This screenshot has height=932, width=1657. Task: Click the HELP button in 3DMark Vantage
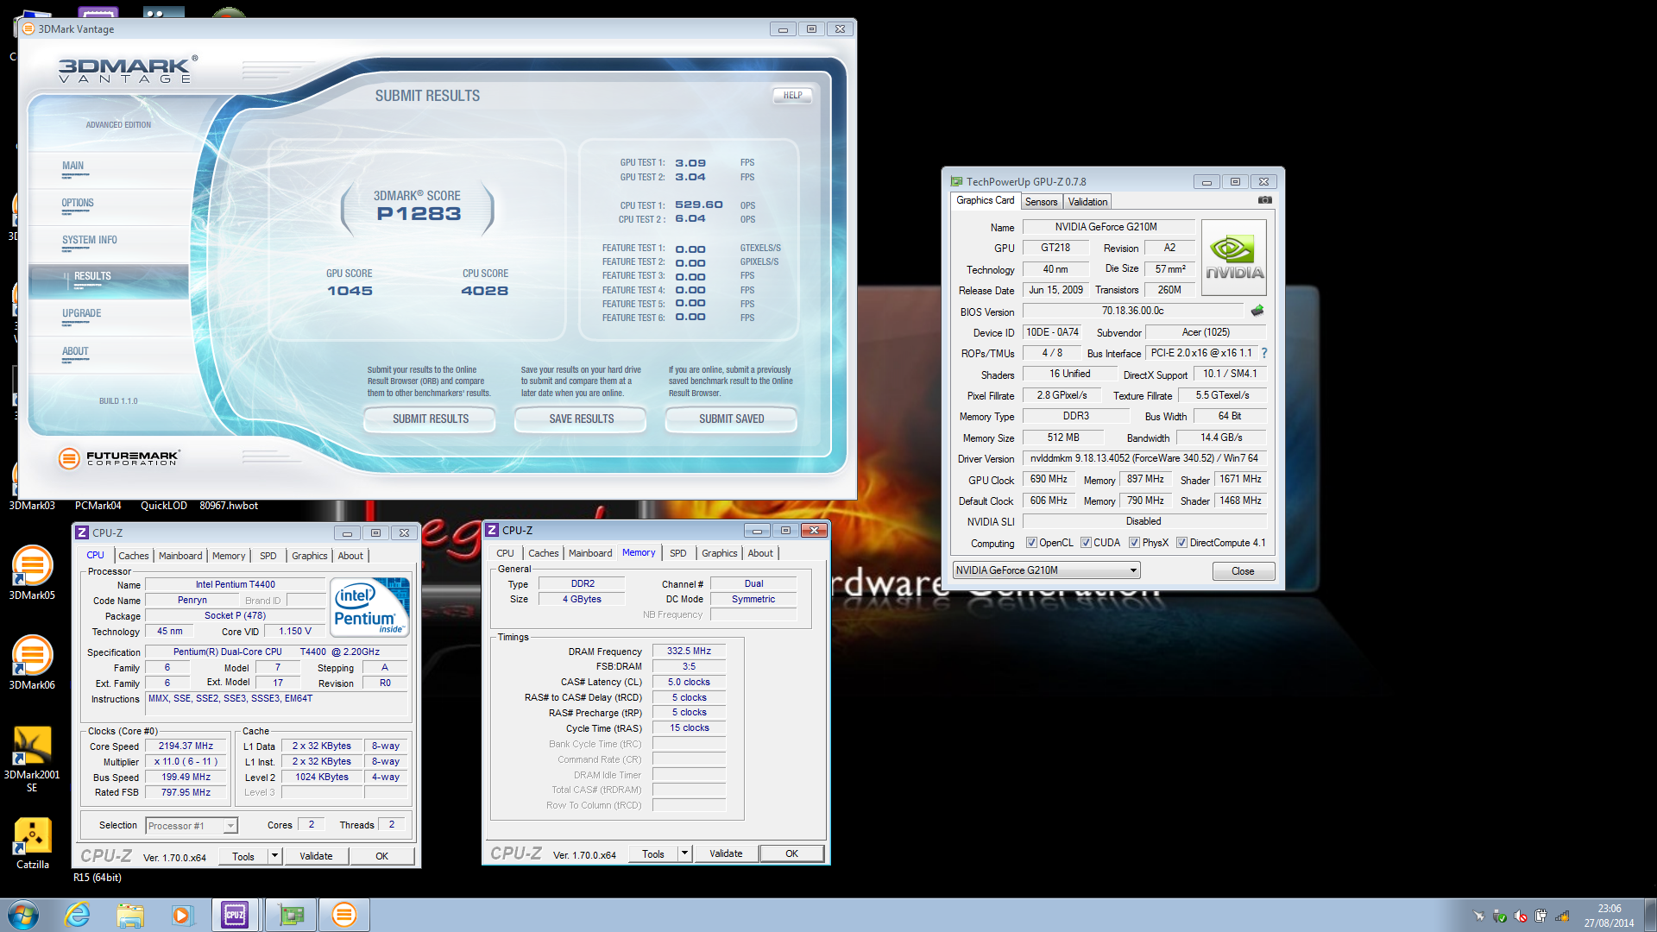coord(792,96)
